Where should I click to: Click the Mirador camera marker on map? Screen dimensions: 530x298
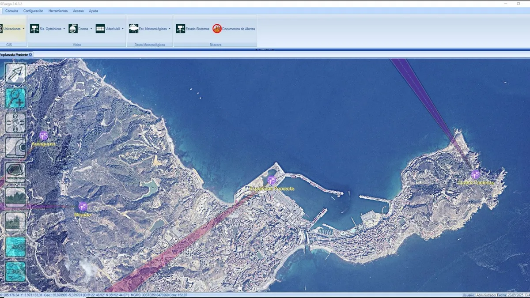[x=83, y=206]
